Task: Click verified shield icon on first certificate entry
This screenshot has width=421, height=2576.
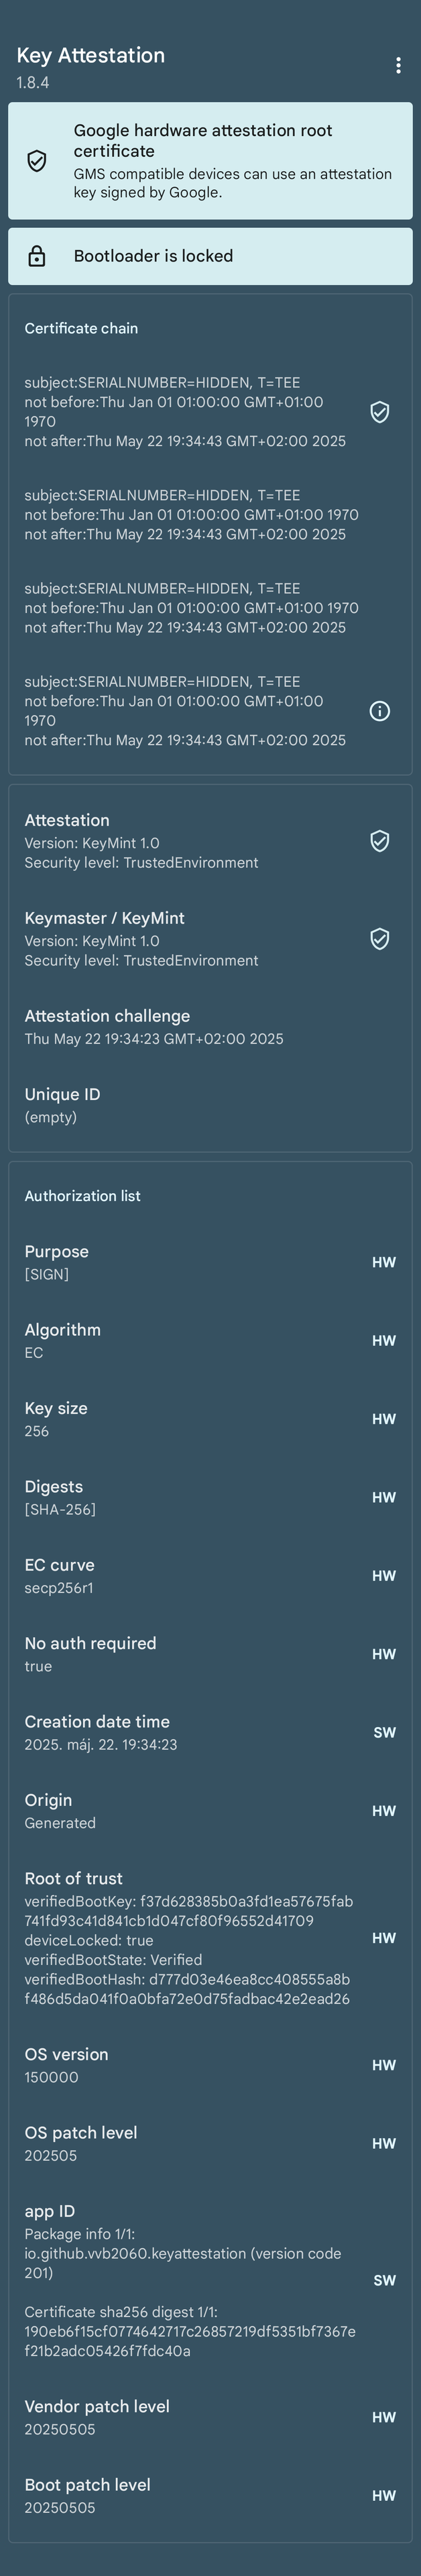Action: tap(380, 412)
